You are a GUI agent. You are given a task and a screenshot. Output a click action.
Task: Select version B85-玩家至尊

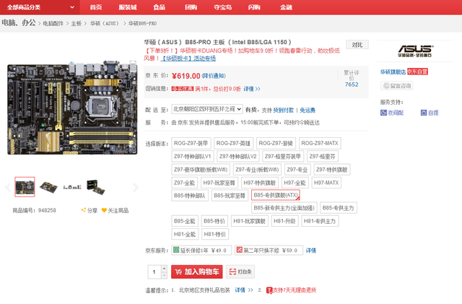click(x=230, y=196)
